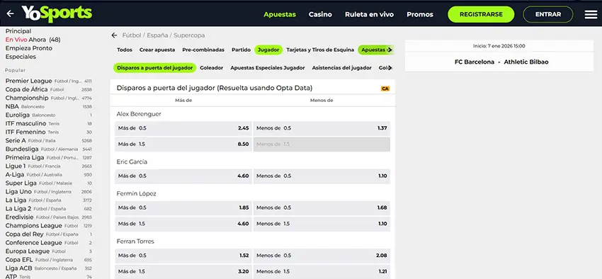Bet Eric García Más de 0.5 at 4.60
Image resolution: width=602 pixels, height=279 pixels.
point(183,176)
